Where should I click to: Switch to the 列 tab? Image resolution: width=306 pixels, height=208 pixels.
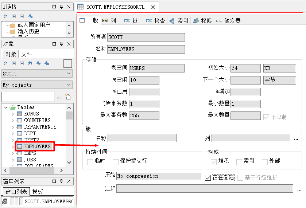(x=111, y=21)
